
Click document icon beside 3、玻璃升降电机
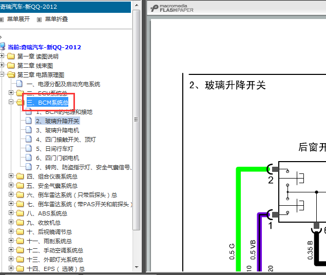tap(28, 130)
